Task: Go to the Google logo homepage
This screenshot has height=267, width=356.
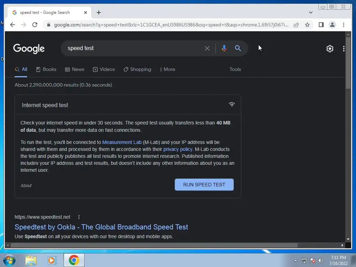Action: [x=29, y=49]
